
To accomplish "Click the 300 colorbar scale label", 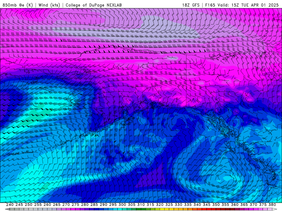I will tap(122, 205).
